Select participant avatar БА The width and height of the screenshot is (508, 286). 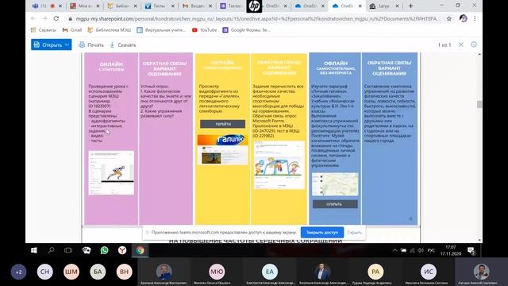pyautogui.click(x=98, y=272)
